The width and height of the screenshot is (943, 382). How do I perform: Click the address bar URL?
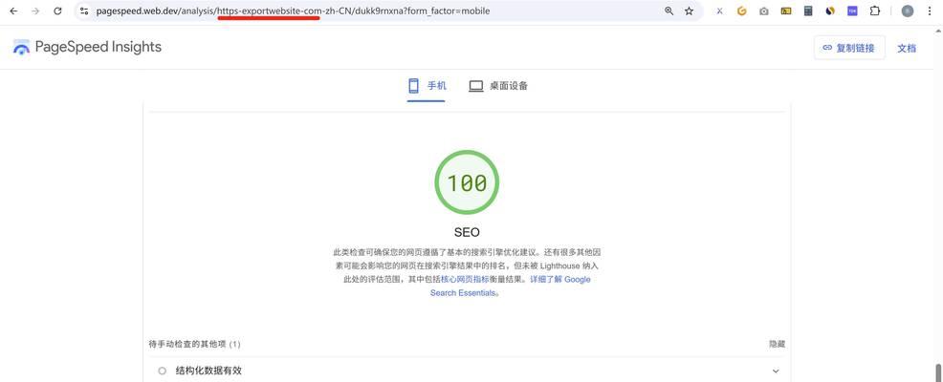point(293,11)
